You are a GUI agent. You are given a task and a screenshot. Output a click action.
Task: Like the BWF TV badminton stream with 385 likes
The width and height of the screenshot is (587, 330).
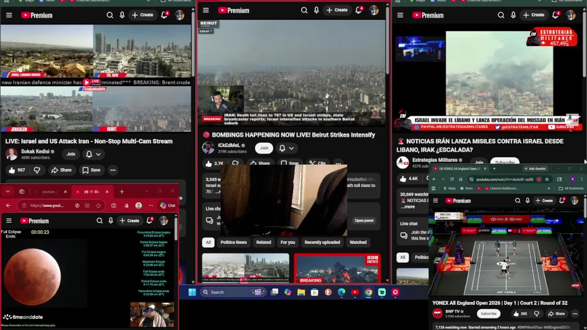pos(520,314)
